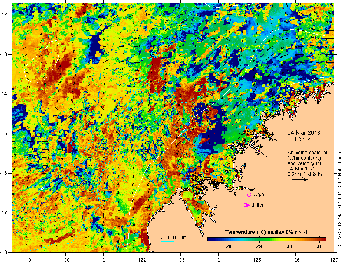
Task: Click the dark blue 28 degree colorbar end
Action: coord(210,239)
